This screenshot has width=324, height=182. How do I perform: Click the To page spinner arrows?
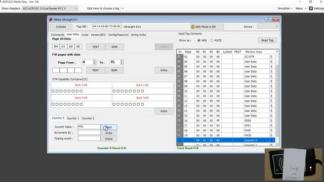[x=121, y=62]
